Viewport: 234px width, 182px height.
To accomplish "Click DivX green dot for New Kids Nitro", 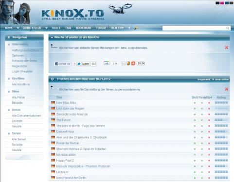I will point(195,103).
